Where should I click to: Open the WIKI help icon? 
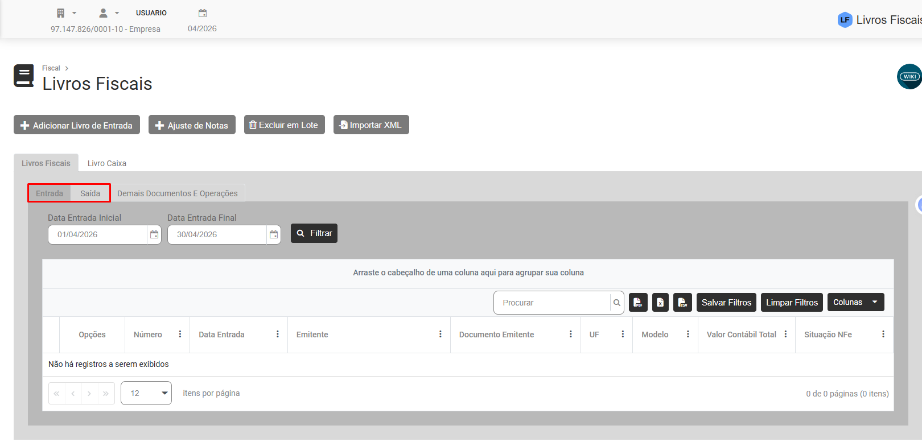click(x=909, y=76)
